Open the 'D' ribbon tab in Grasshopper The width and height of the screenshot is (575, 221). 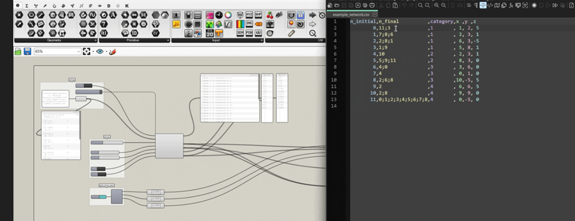(109, 6)
